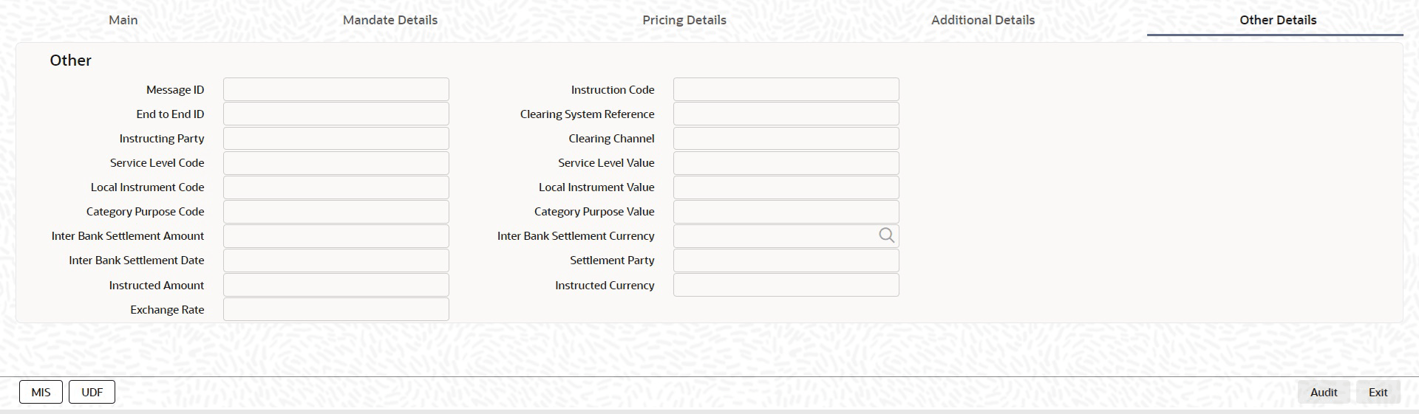
Task: Focus the Clearing System Reference field
Action: [x=786, y=114]
